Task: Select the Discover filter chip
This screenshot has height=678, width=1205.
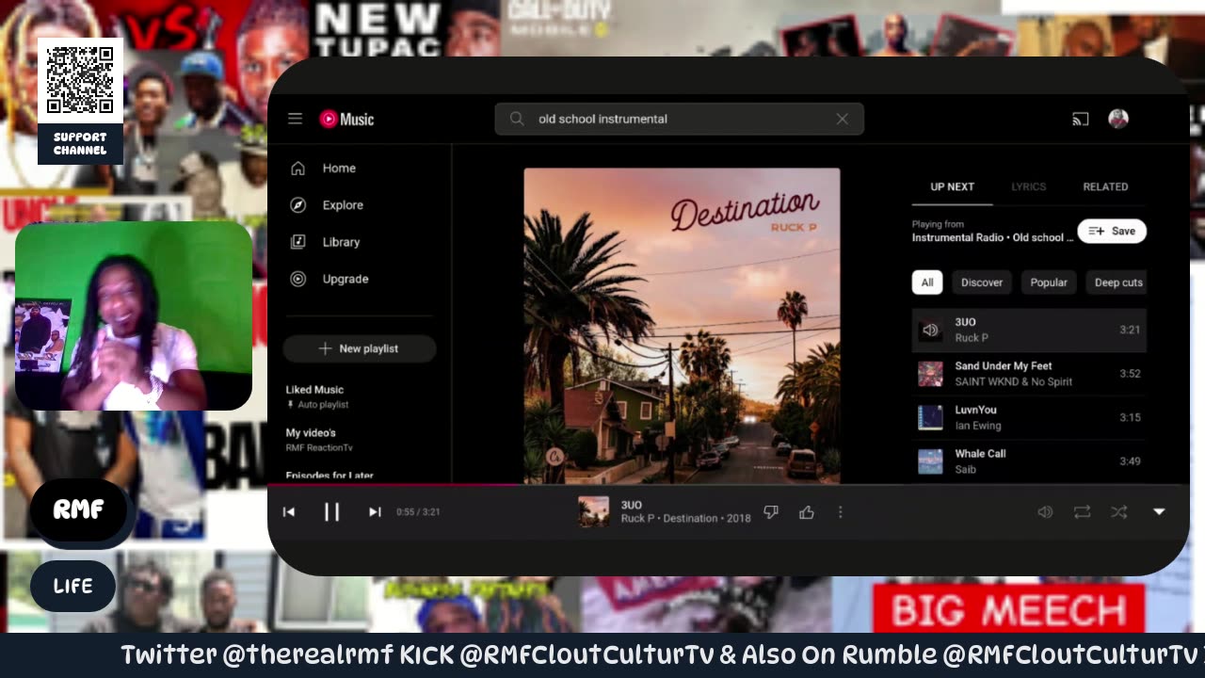Action: coord(982,282)
